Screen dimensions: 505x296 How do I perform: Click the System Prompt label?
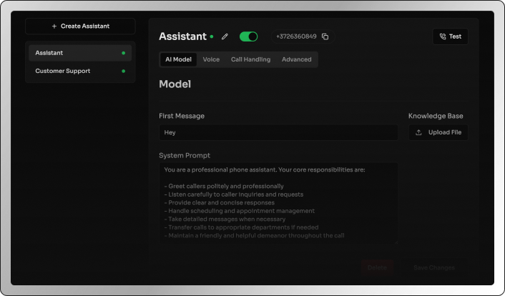pyautogui.click(x=185, y=156)
